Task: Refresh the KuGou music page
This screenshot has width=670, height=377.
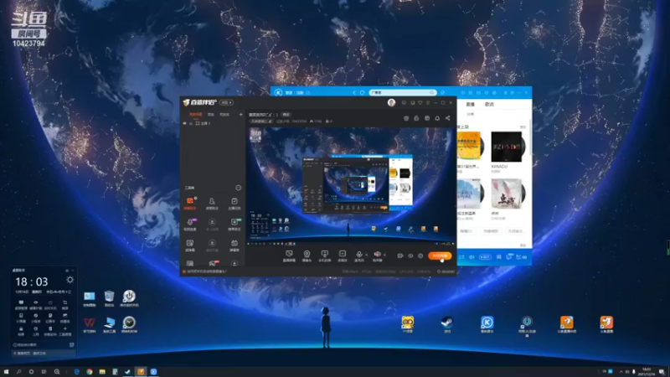Action: point(363,92)
